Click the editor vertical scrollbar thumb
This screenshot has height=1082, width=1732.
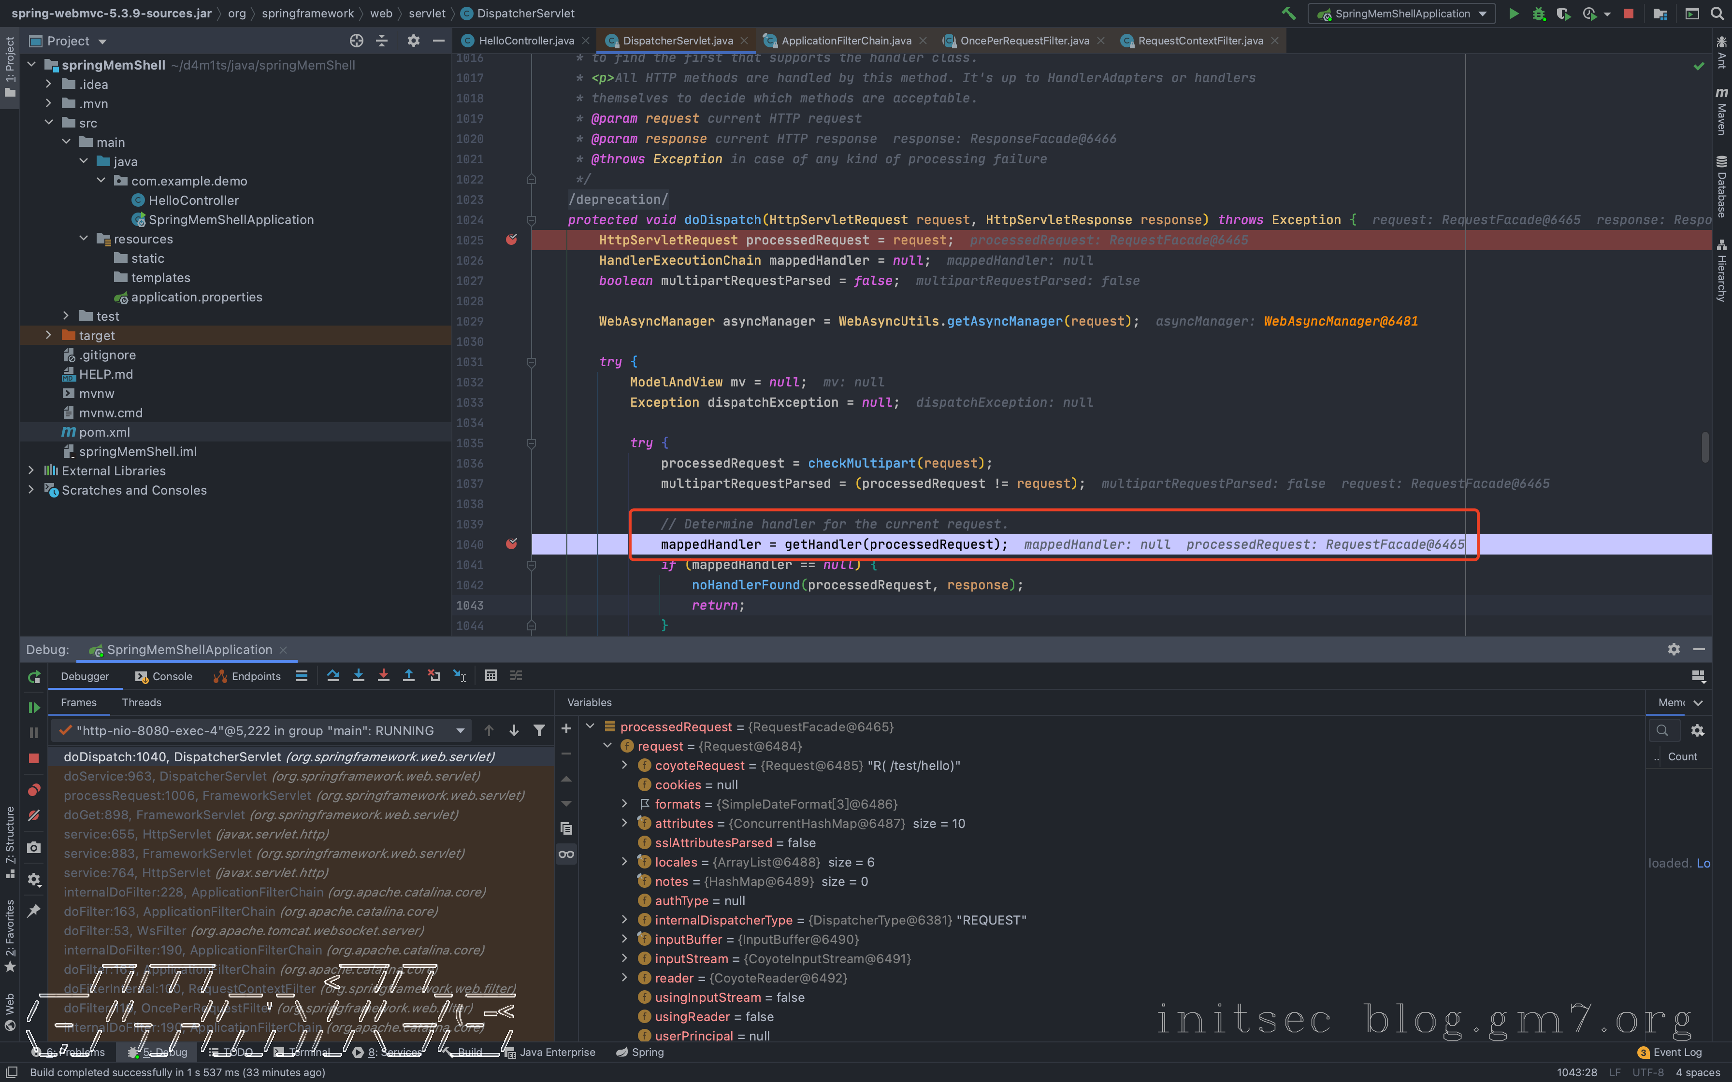1705,447
